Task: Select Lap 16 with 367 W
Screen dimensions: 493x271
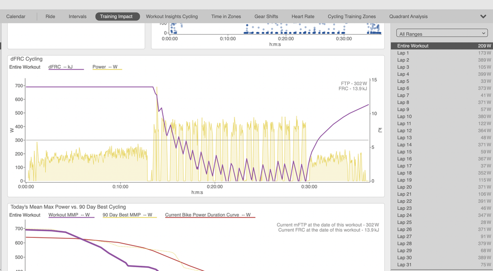Action: click(x=442, y=159)
